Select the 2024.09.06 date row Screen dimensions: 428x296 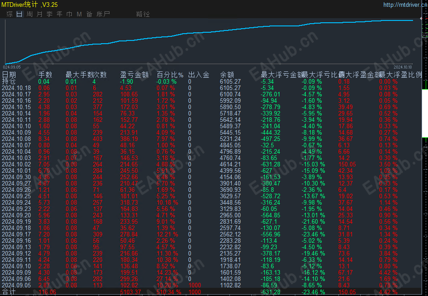tap(16, 279)
